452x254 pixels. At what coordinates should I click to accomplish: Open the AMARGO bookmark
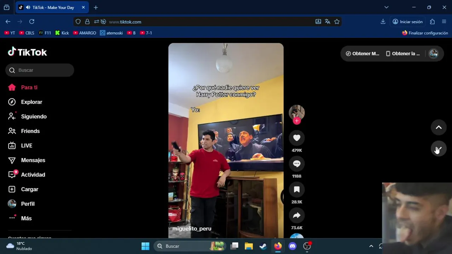[85, 33]
